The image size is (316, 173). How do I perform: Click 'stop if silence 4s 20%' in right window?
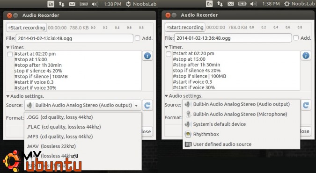coord(197,71)
